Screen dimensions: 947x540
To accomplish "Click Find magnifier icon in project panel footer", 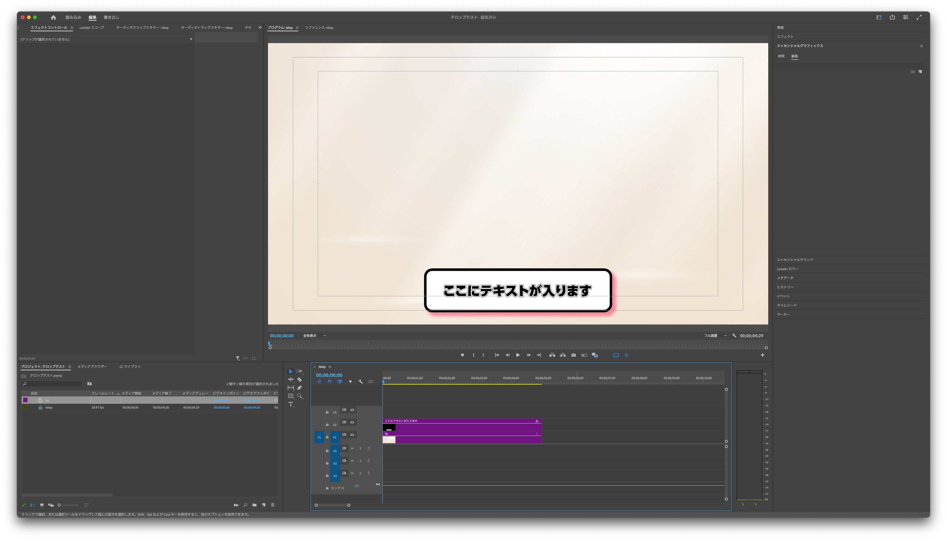I will tap(246, 505).
